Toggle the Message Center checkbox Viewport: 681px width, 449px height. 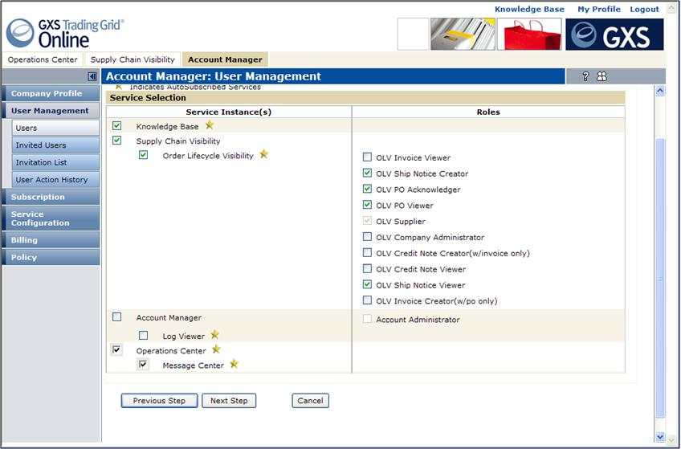(x=143, y=365)
